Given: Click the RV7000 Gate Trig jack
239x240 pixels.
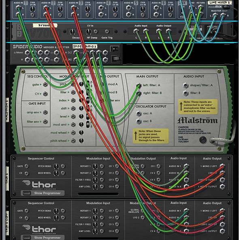Looking at the screenshot, I should tap(107, 32).
